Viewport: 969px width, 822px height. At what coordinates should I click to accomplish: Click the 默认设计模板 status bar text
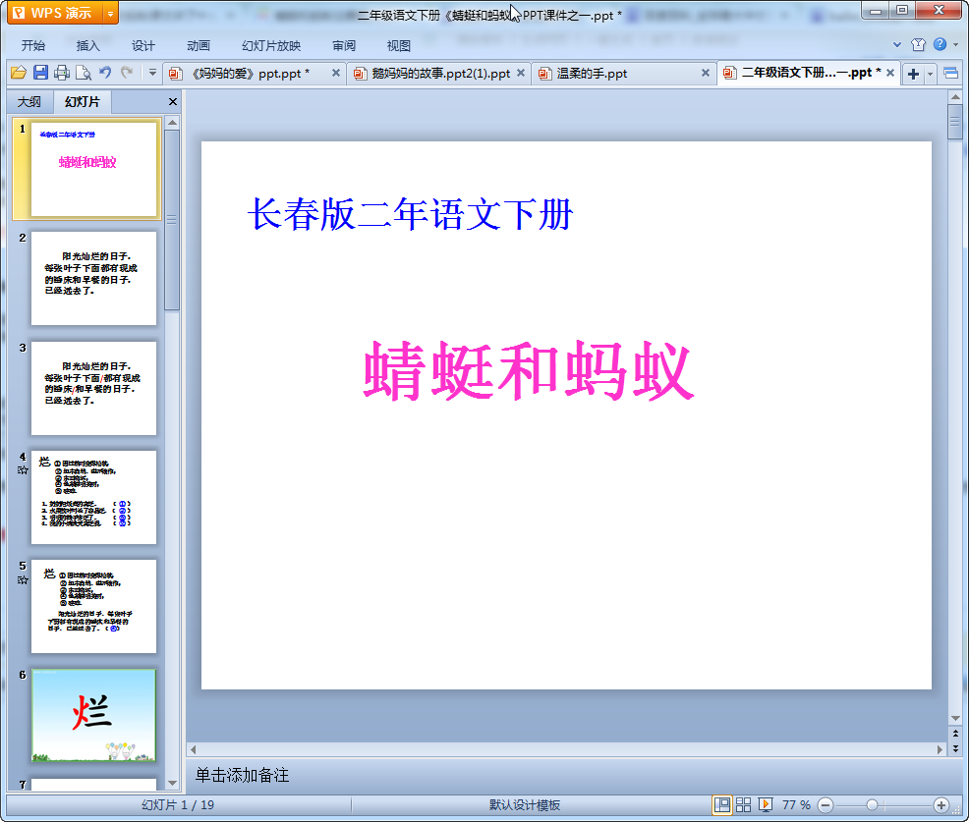coord(525,804)
